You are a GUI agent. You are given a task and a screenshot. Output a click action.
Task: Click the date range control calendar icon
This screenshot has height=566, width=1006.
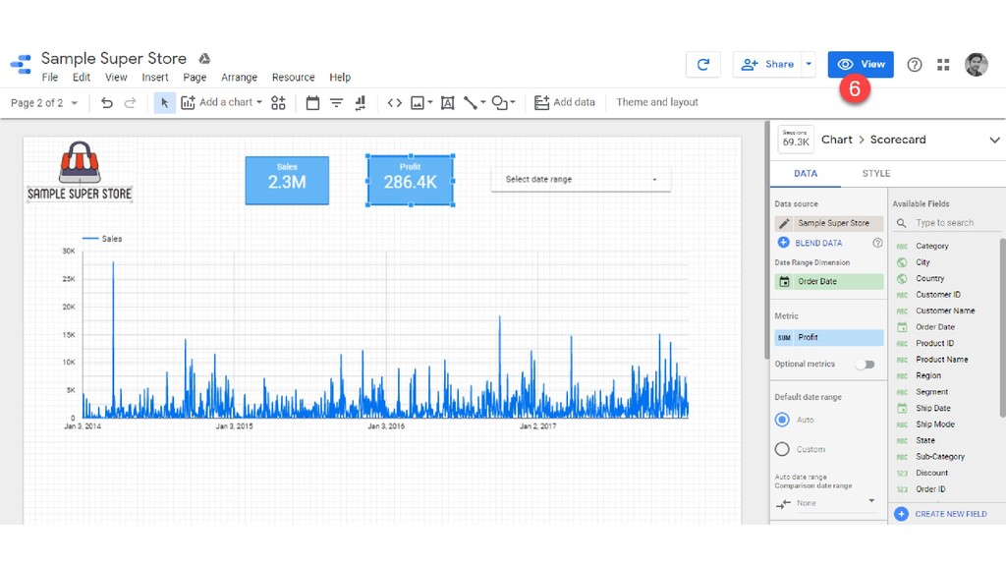pos(312,102)
